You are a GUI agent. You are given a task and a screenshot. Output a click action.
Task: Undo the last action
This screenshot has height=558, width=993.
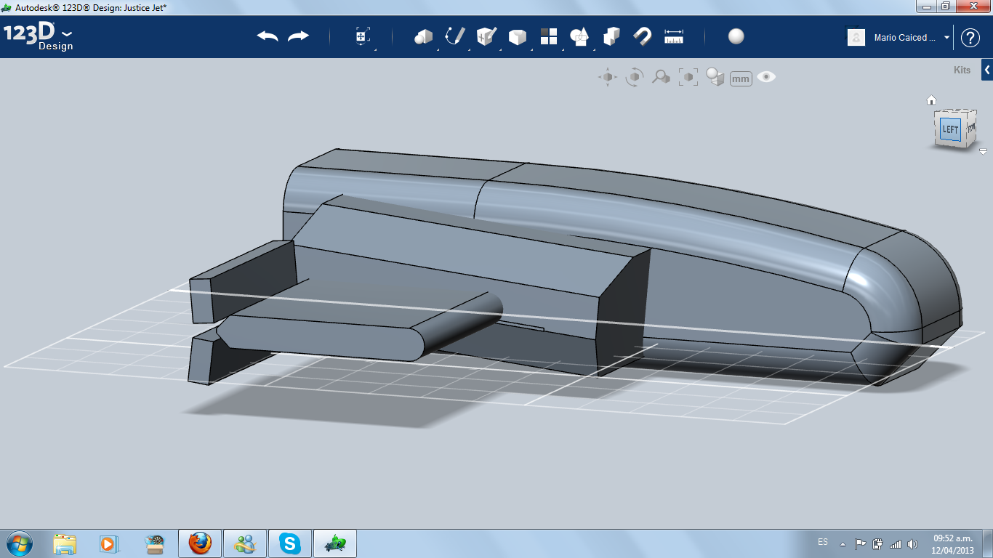pos(268,36)
